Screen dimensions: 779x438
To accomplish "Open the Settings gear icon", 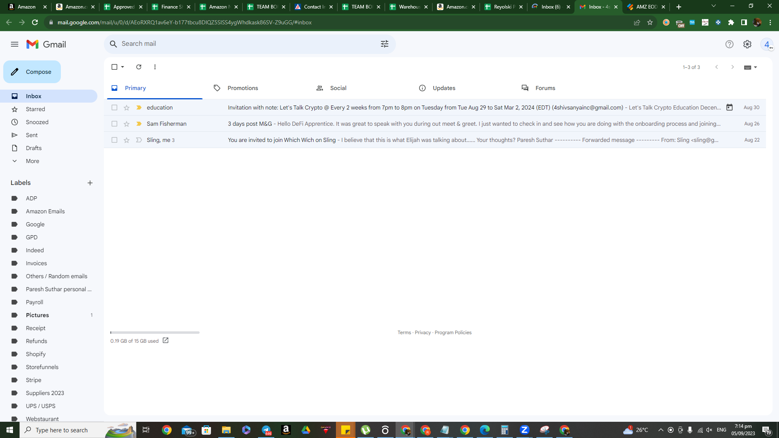I will pos(747,44).
